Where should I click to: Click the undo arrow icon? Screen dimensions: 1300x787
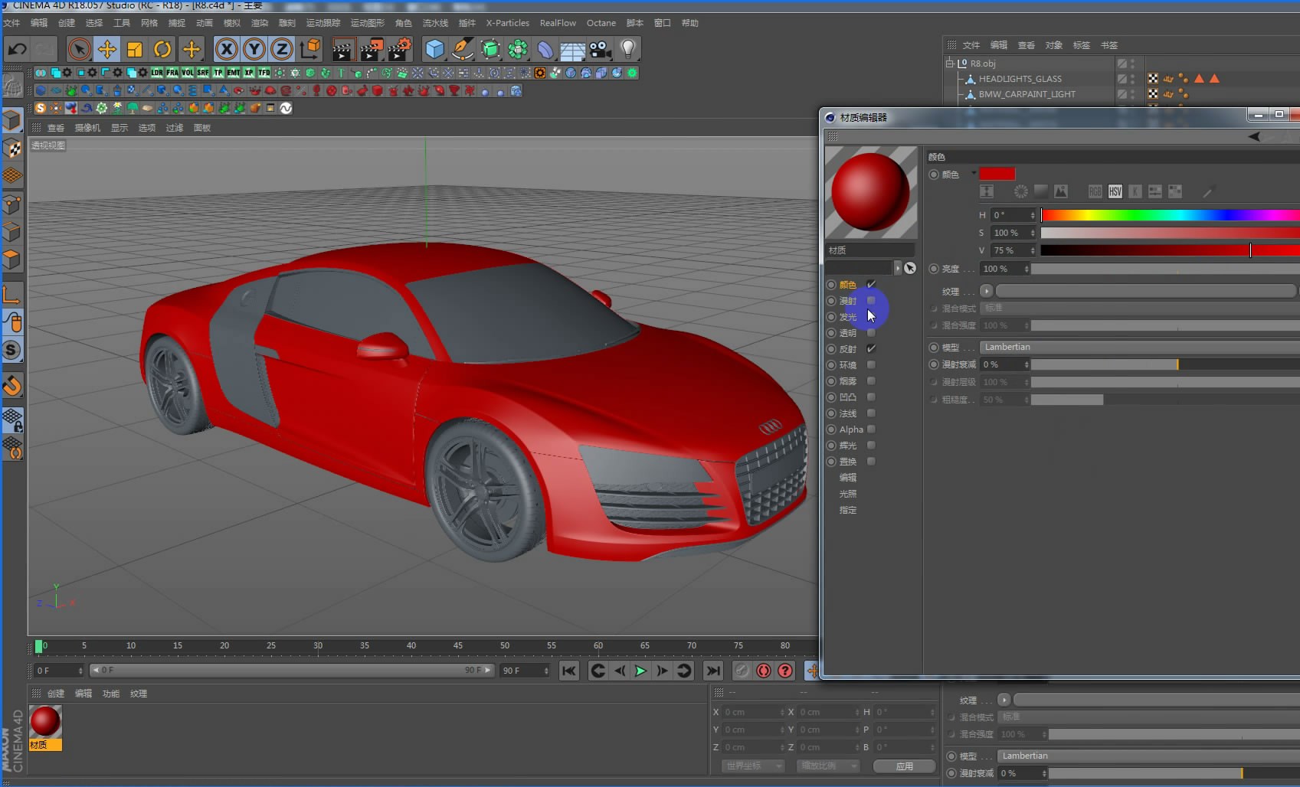17,50
